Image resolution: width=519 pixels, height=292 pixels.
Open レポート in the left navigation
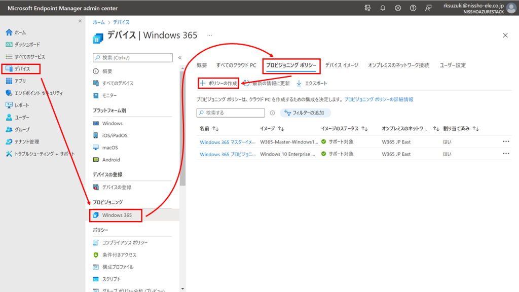pyautogui.click(x=18, y=105)
